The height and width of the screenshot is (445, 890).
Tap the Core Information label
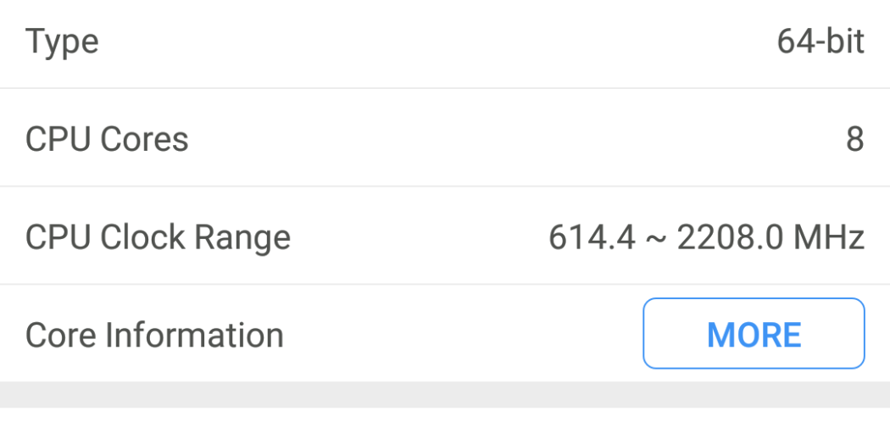(154, 336)
